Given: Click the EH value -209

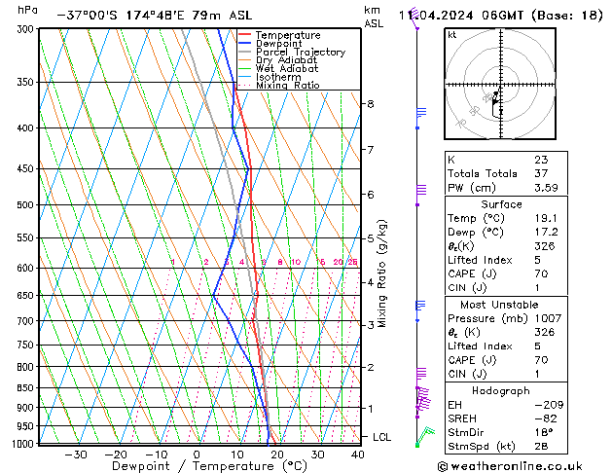Looking at the screenshot, I should [x=549, y=405].
